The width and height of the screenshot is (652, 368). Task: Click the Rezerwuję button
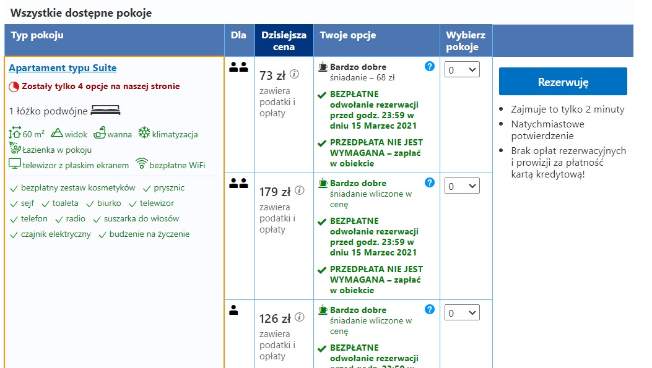click(563, 82)
